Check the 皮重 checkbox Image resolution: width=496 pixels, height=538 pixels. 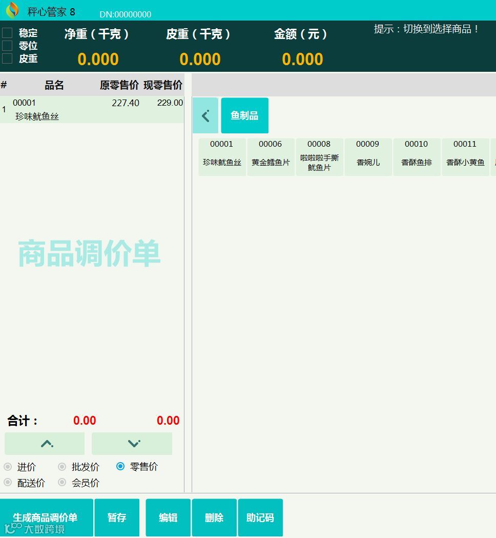(x=7, y=58)
